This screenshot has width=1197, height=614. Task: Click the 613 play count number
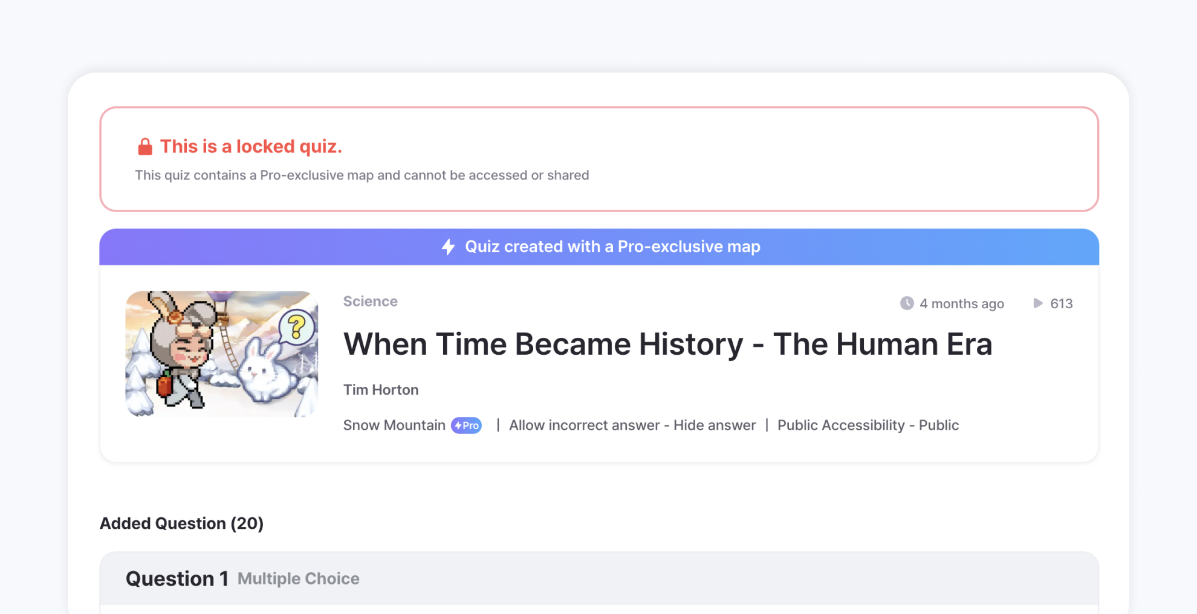[1062, 303]
